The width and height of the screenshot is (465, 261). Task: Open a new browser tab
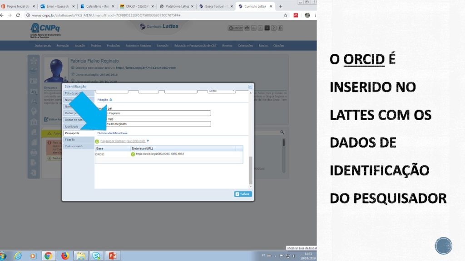tap(281, 6)
